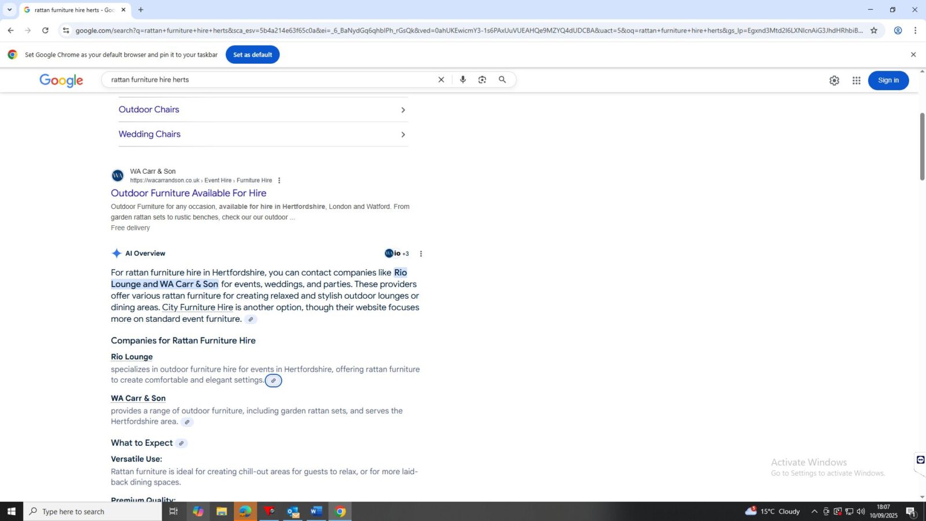Viewport: 926px width, 521px height.
Task: Expand the Outdoor Chairs row
Action: [263, 110]
